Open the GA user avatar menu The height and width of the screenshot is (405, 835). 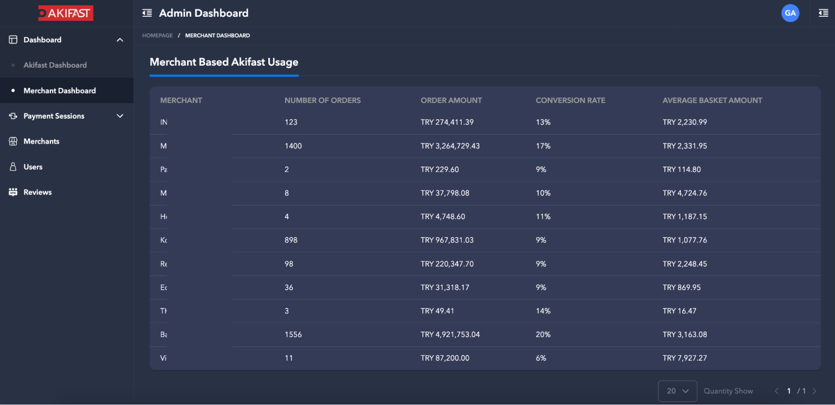point(790,13)
